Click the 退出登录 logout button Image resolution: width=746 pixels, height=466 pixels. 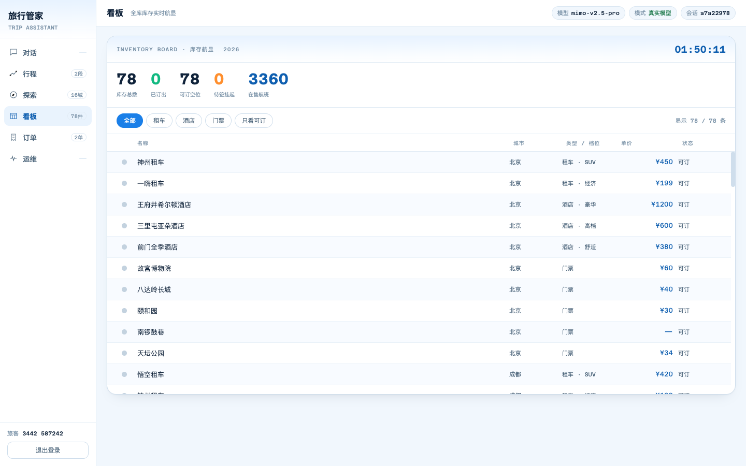point(48,450)
